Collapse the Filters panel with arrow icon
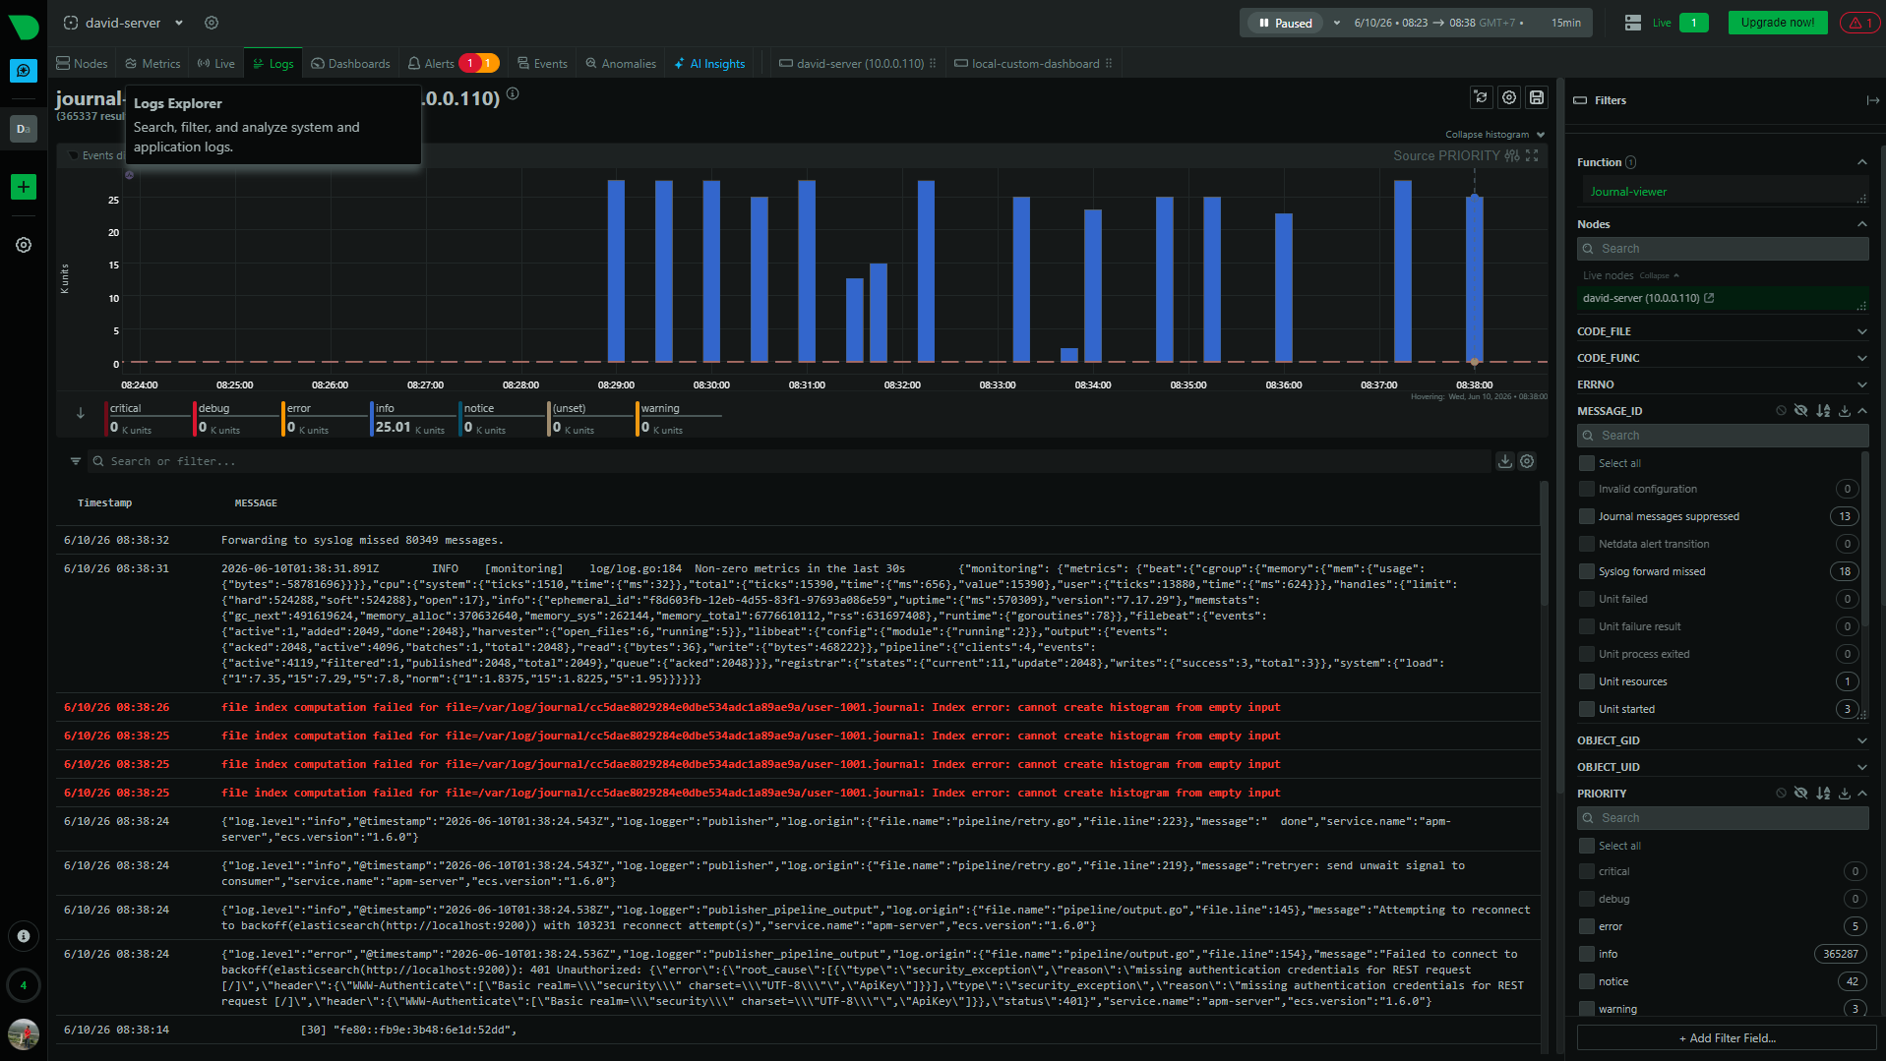1886x1061 pixels. pyautogui.click(x=1872, y=100)
